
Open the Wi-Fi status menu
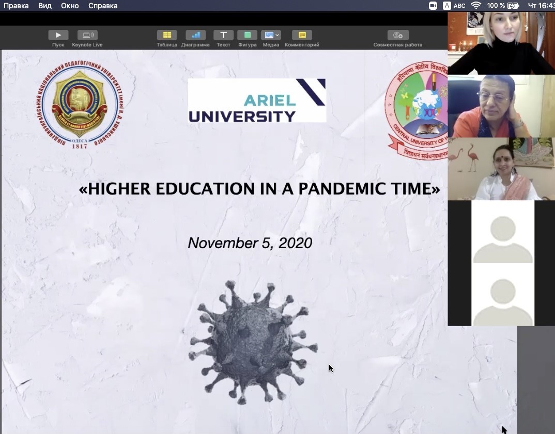coord(476,6)
